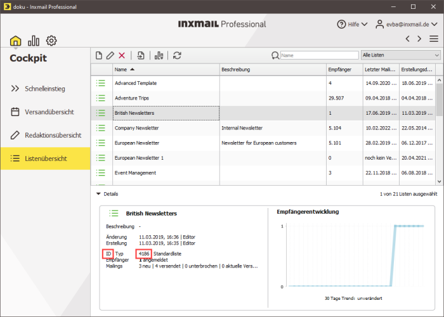Refresh the list overview
The width and height of the screenshot is (444, 317).
pos(177,56)
